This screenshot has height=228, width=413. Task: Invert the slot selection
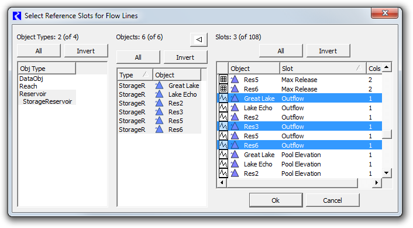pos(328,51)
